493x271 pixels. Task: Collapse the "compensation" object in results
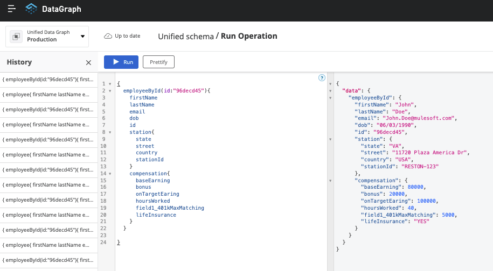pyautogui.click(x=330, y=181)
